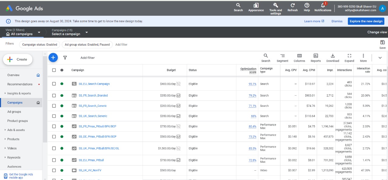
Task: Toggle the select-all checkbox in table header
Action: coord(54,70)
